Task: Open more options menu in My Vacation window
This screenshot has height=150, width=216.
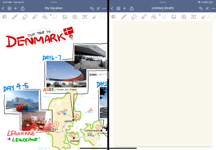Action: point(104,8)
